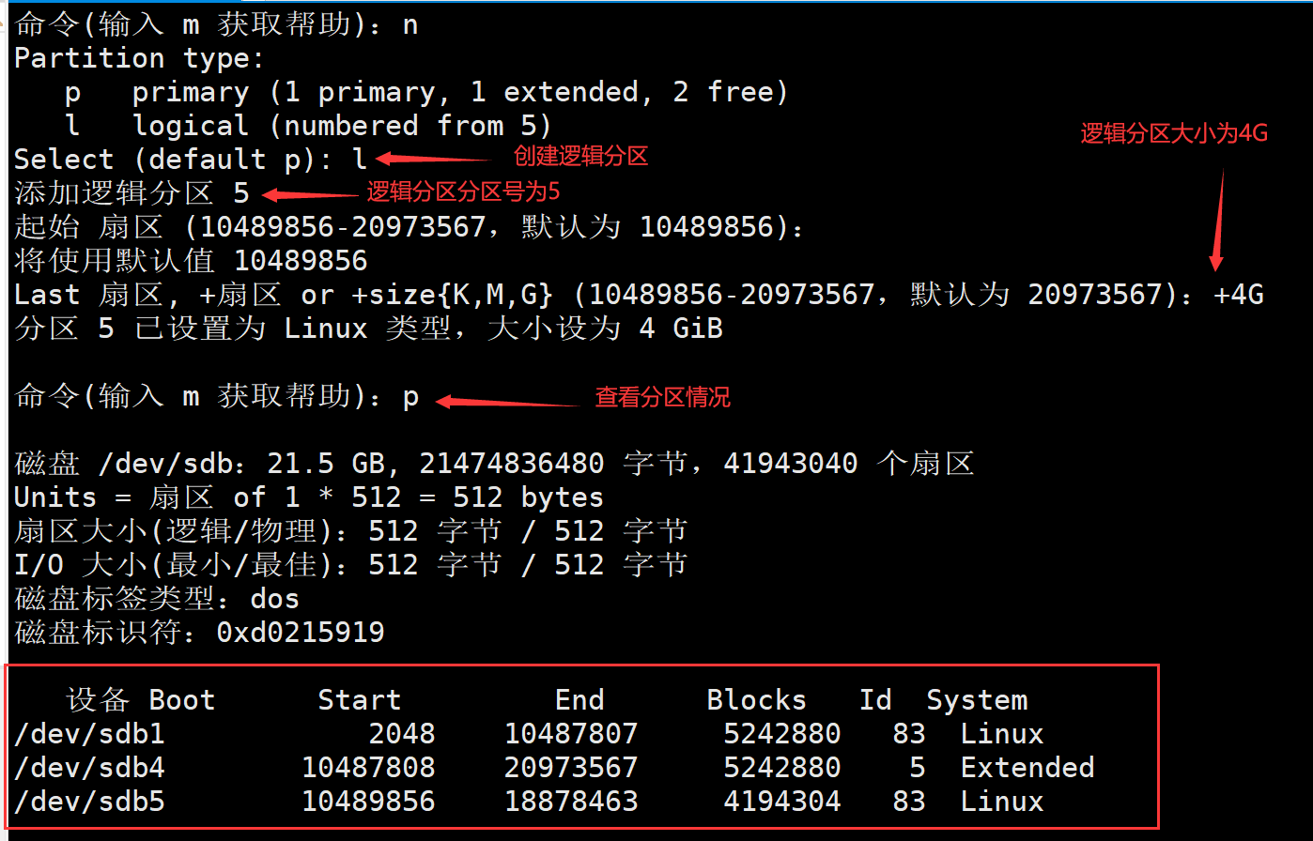1313x841 pixels.
Task: Click the typed "n" command at top
Action: tap(410, 25)
